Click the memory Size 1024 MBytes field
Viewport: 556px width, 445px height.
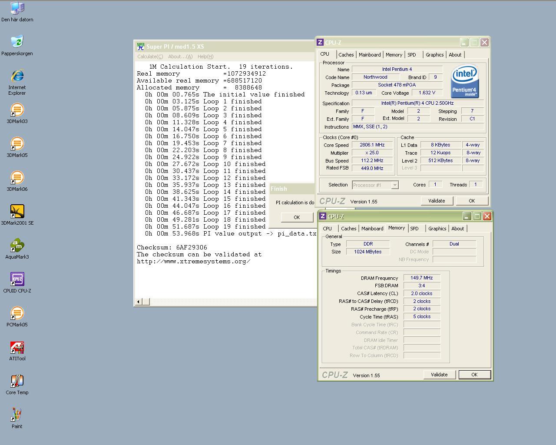pos(368,252)
